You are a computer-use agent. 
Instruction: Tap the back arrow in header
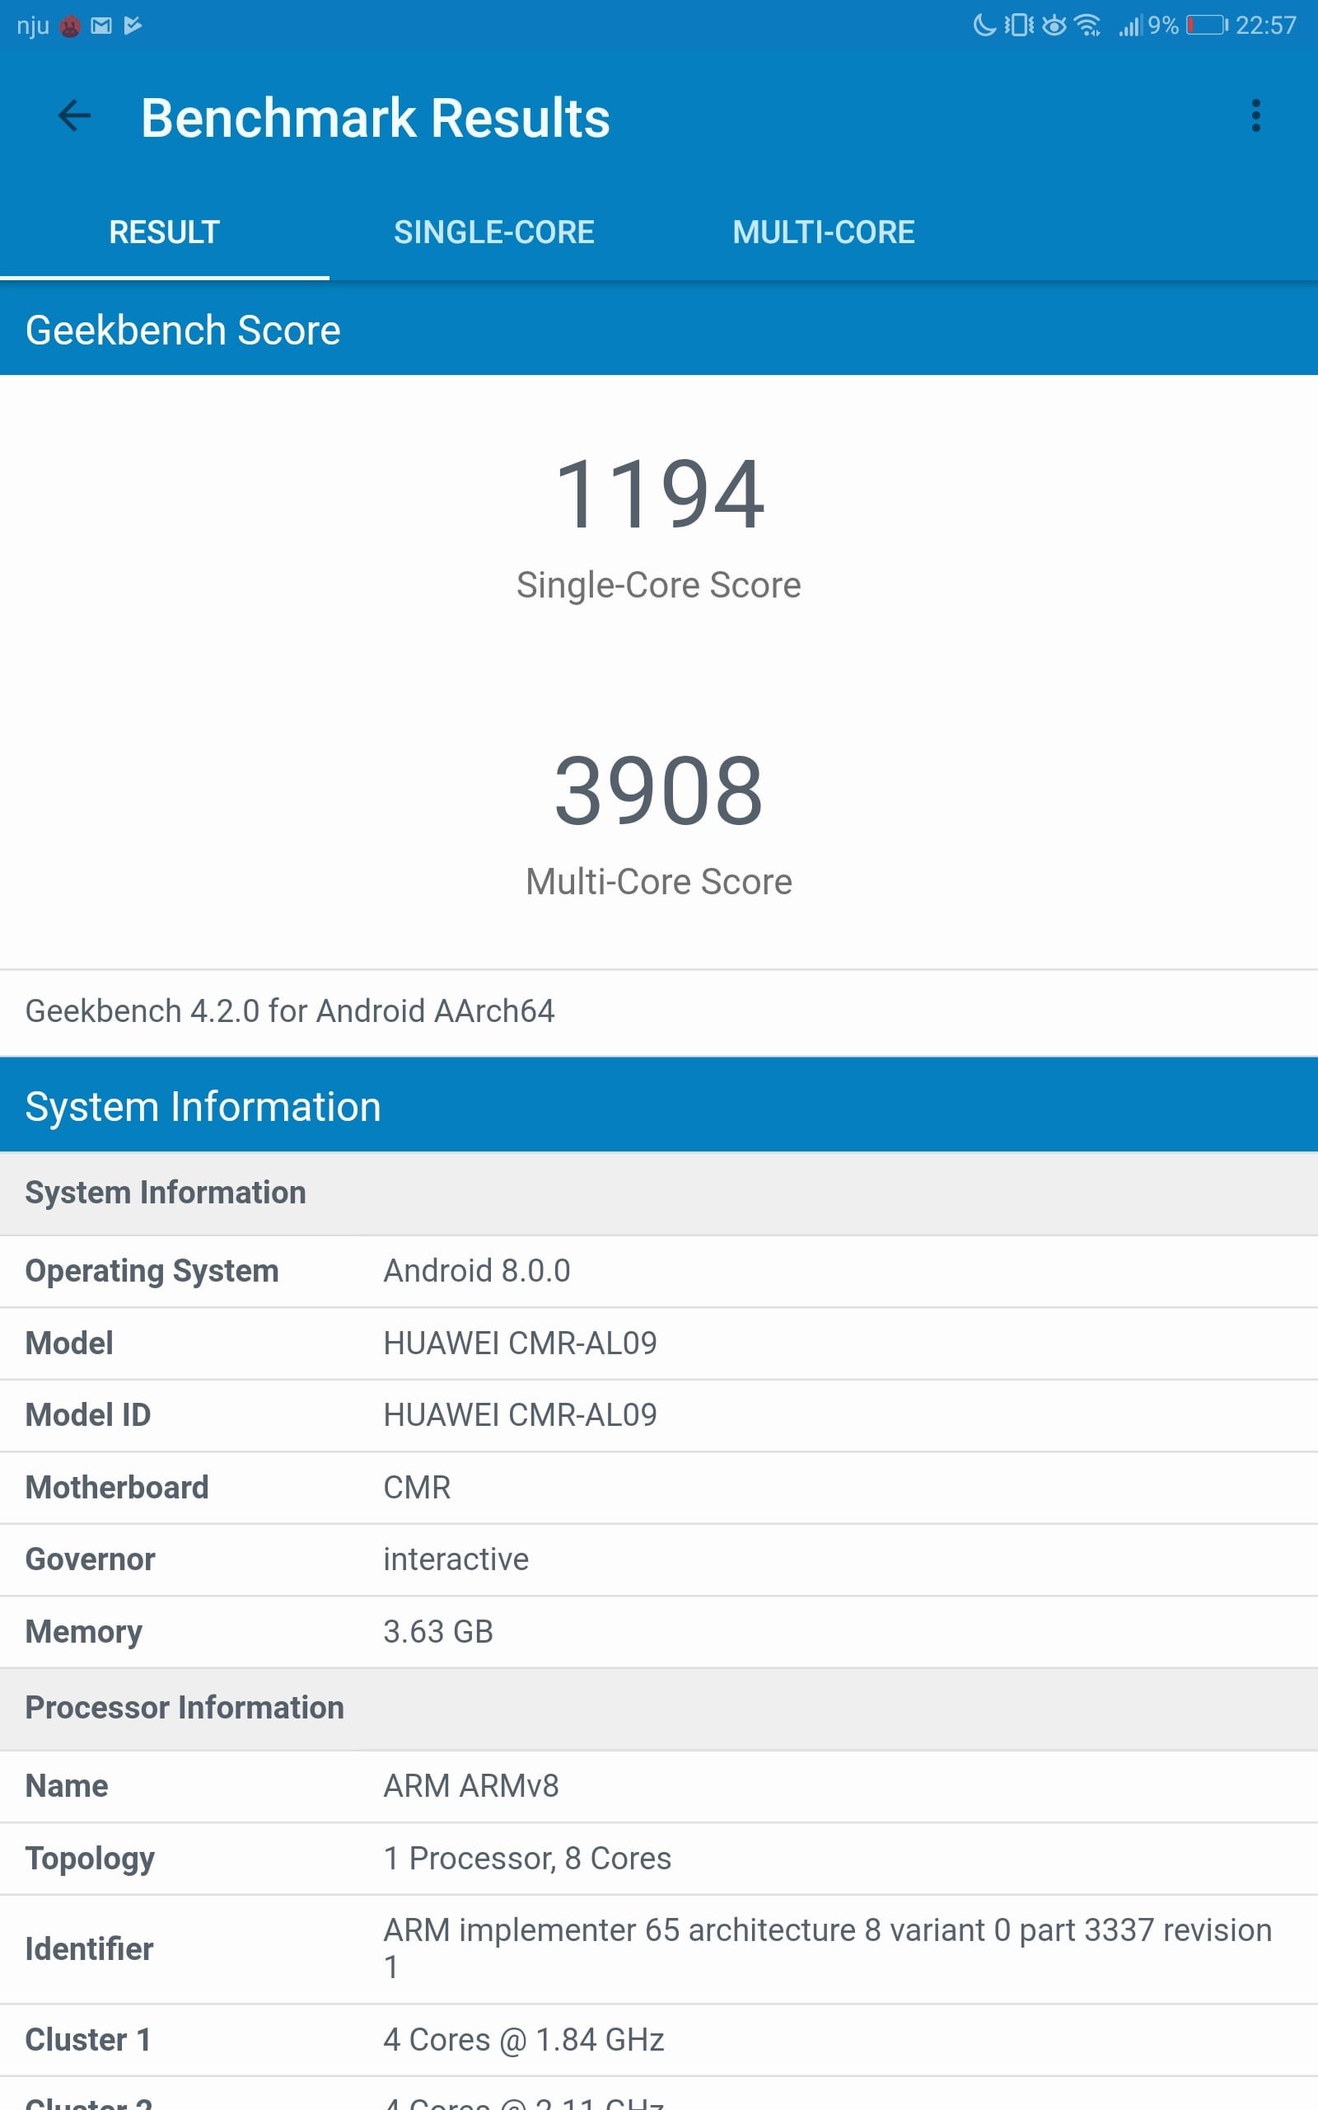tap(74, 115)
